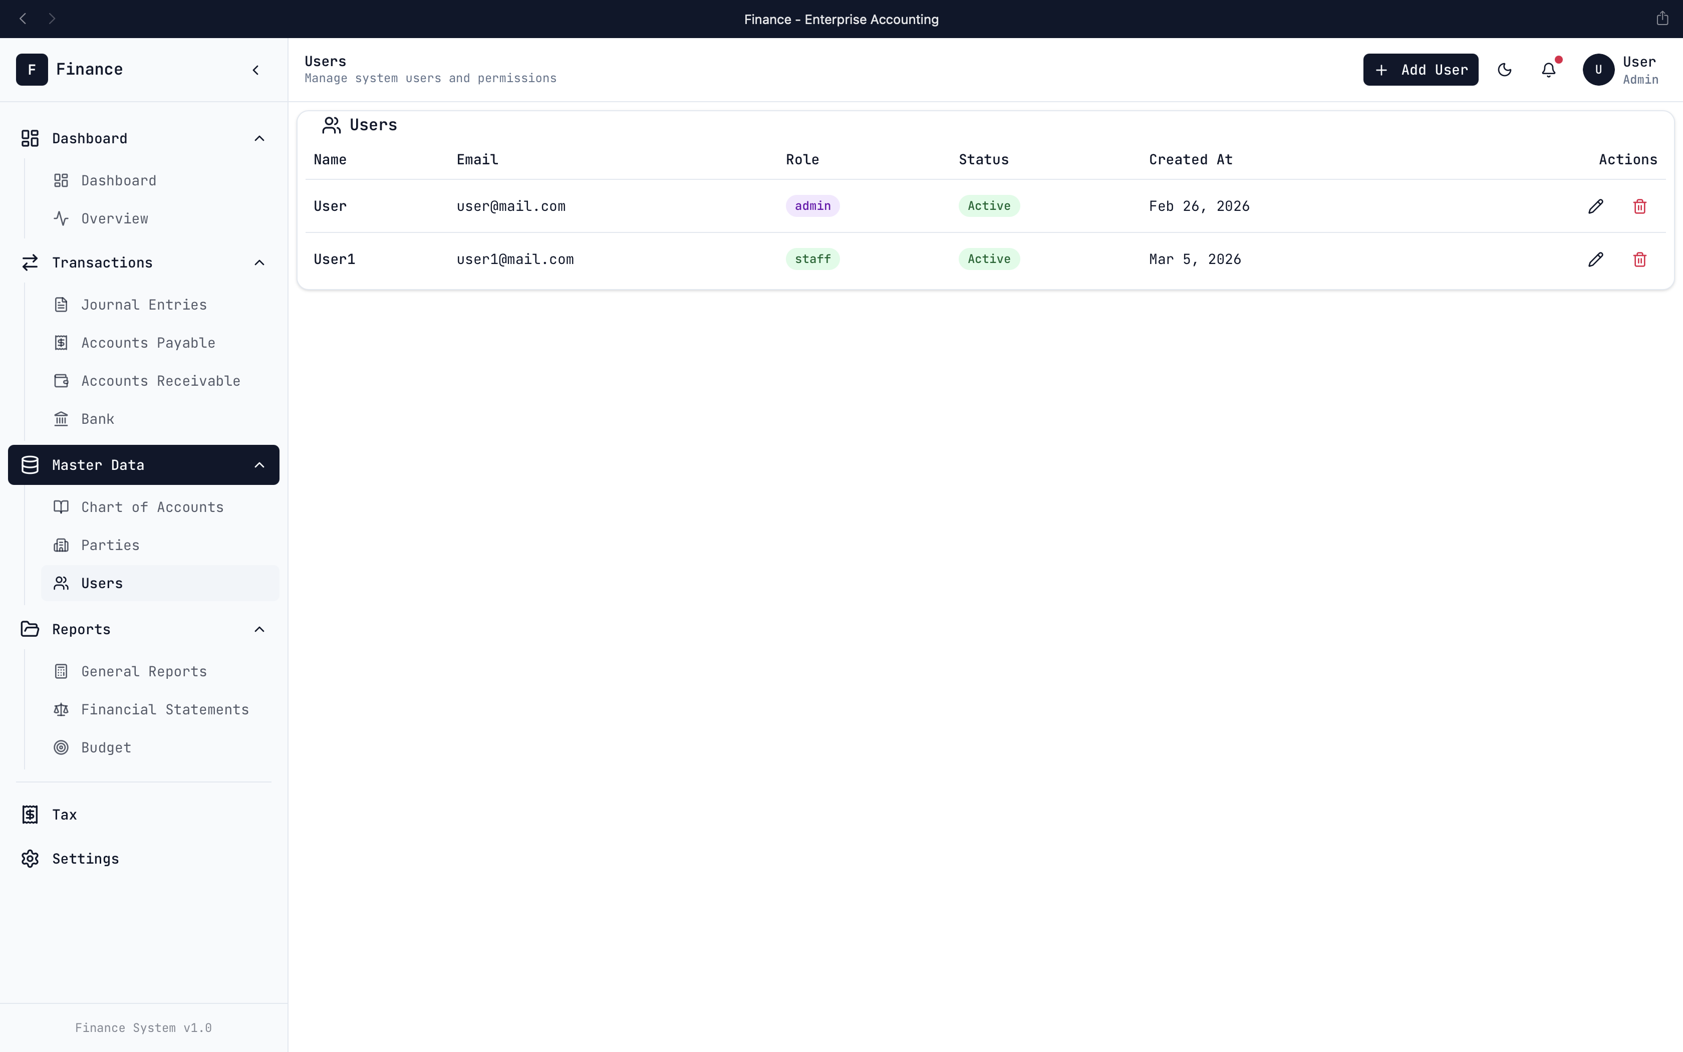The height and width of the screenshot is (1052, 1683).
Task: Collapse the Reports section chevron
Action: tap(259, 630)
